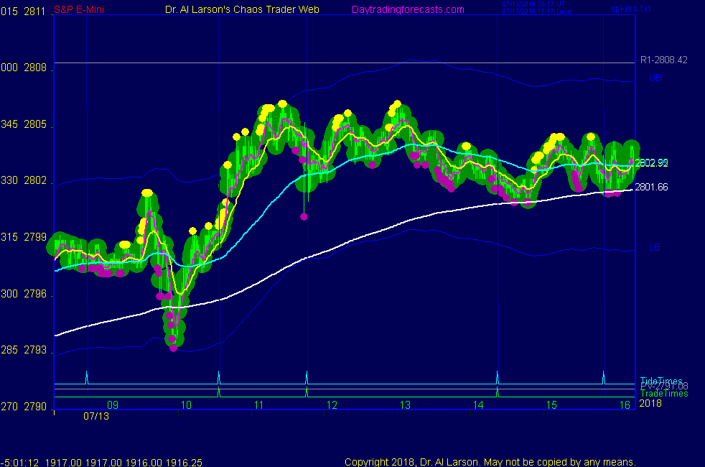
Task: Select the TradeTimes legend label
Action: (664, 394)
